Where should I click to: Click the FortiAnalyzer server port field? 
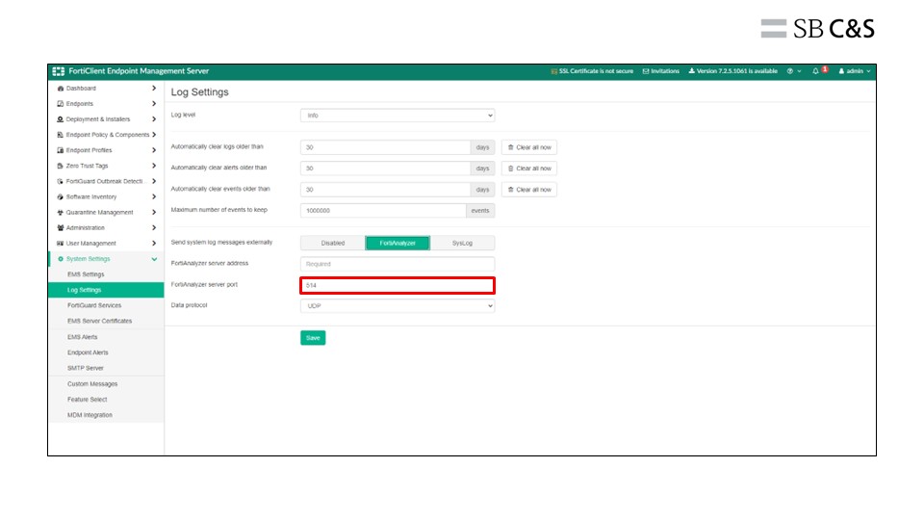tap(398, 285)
